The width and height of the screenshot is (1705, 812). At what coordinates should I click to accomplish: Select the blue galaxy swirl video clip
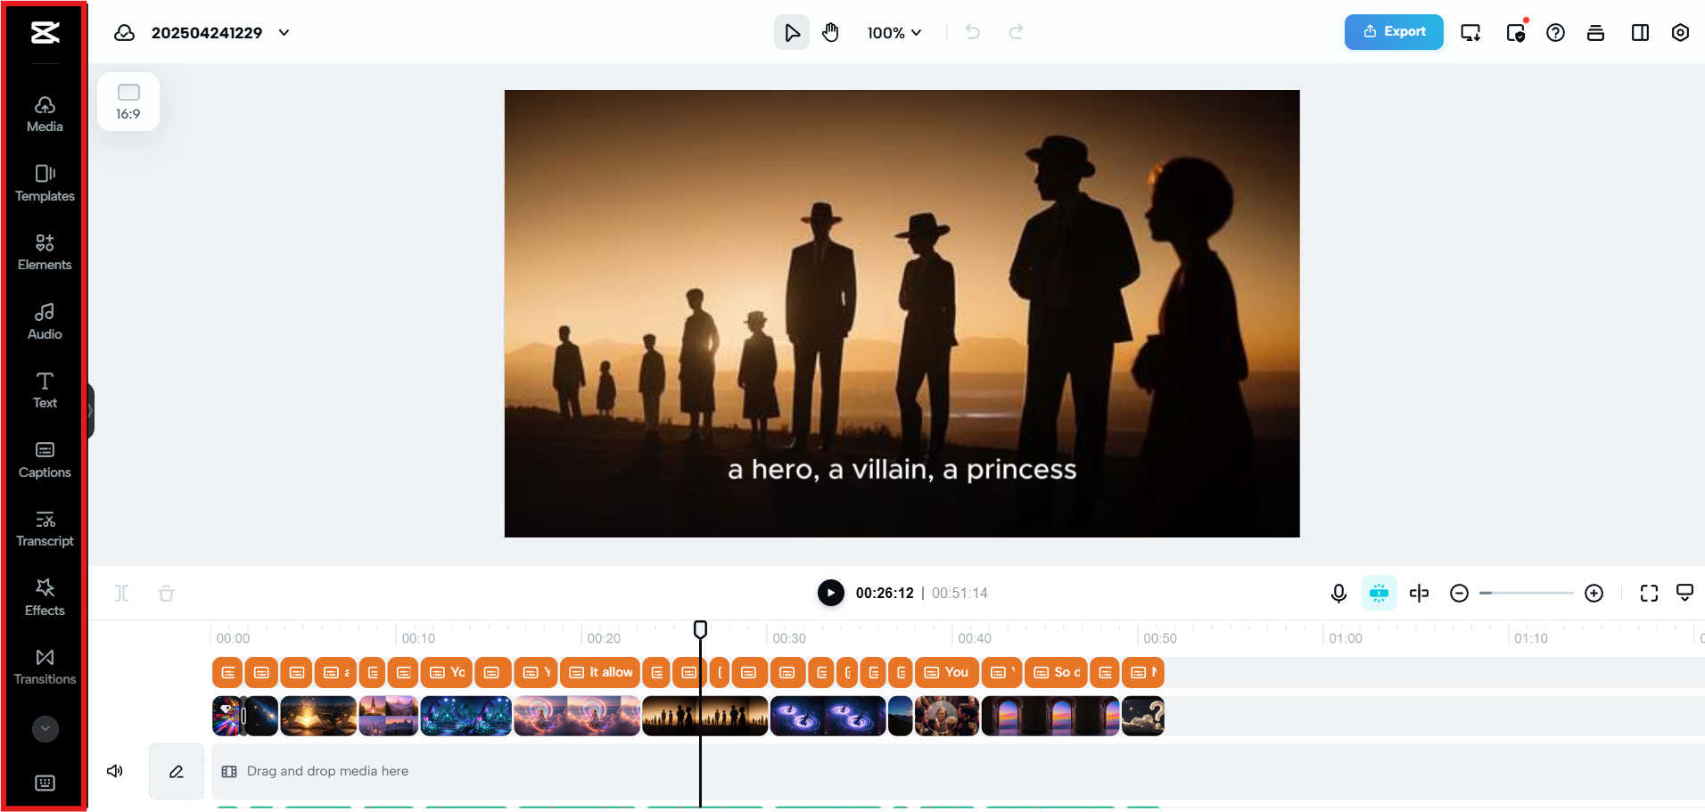pyautogui.click(x=828, y=716)
